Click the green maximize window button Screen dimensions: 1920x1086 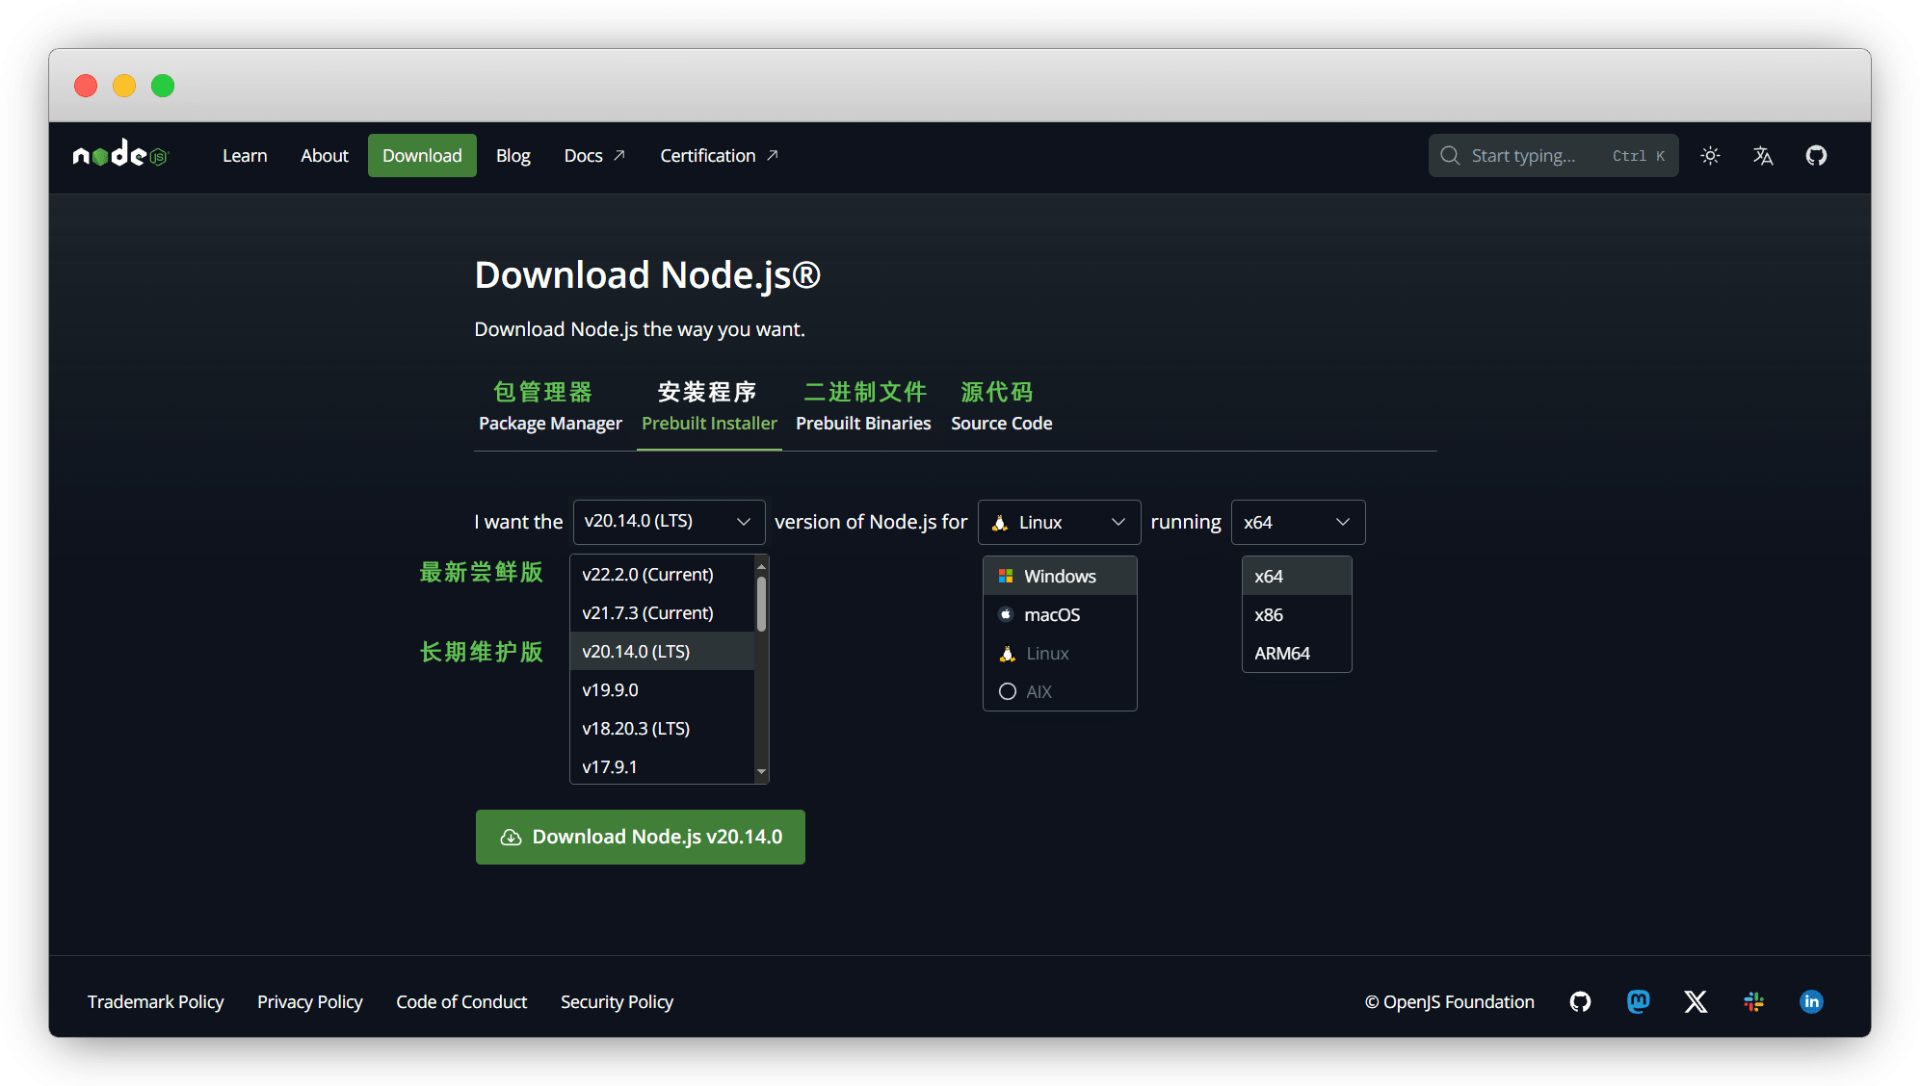(x=163, y=86)
